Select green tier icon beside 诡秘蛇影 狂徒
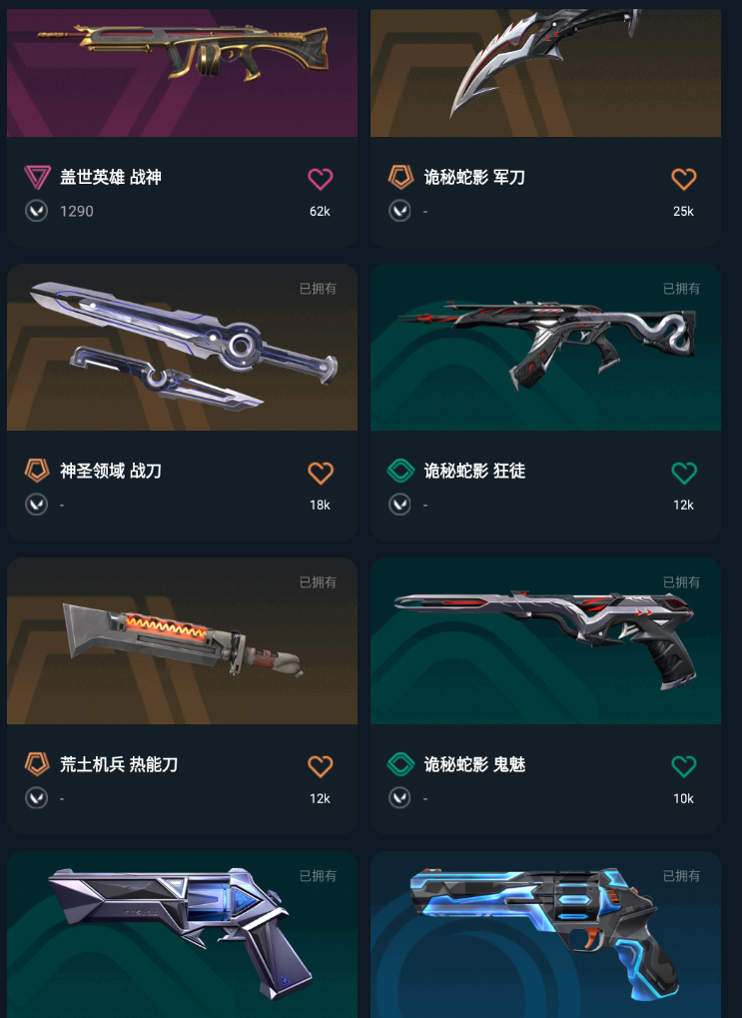This screenshot has width=742, height=1018. (400, 471)
